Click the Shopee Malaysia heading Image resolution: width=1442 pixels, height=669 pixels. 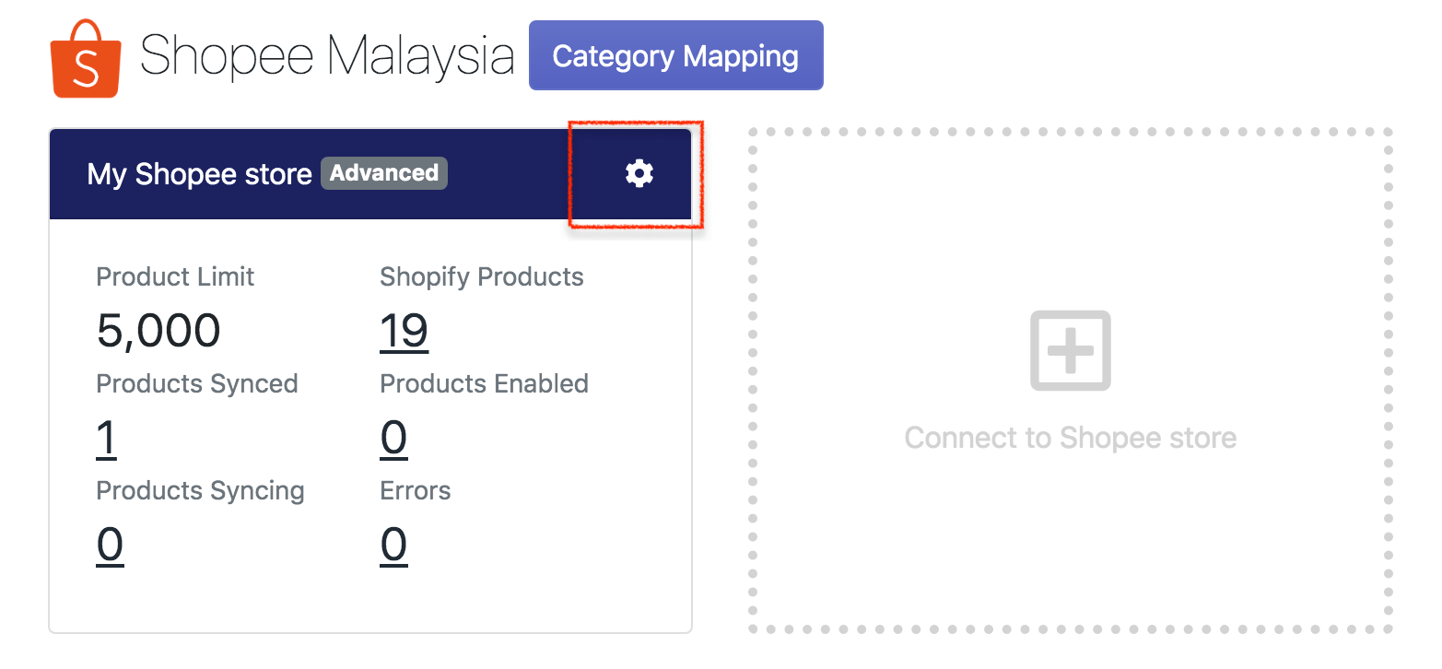327,57
